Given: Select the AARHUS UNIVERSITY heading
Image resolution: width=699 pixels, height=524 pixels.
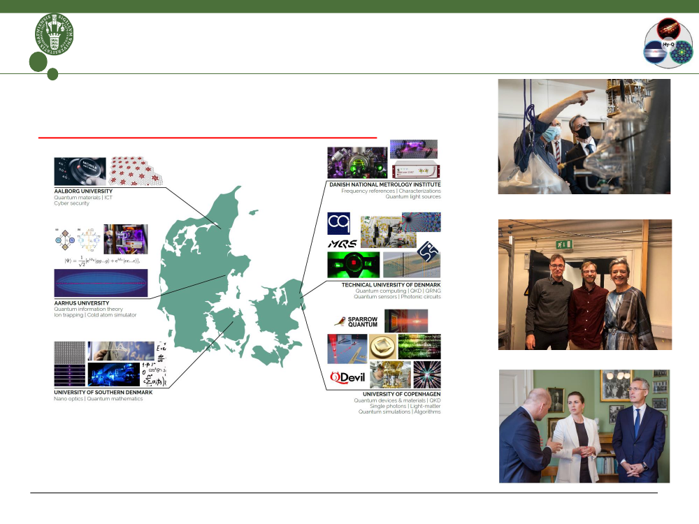Looking at the screenshot, I should [x=82, y=303].
